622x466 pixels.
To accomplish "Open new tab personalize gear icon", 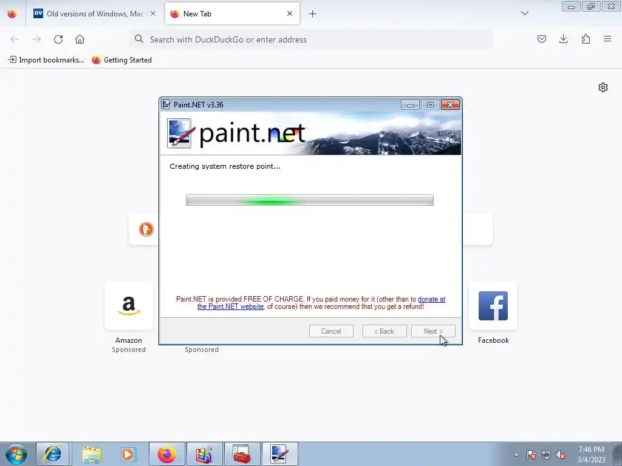I will 603,87.
